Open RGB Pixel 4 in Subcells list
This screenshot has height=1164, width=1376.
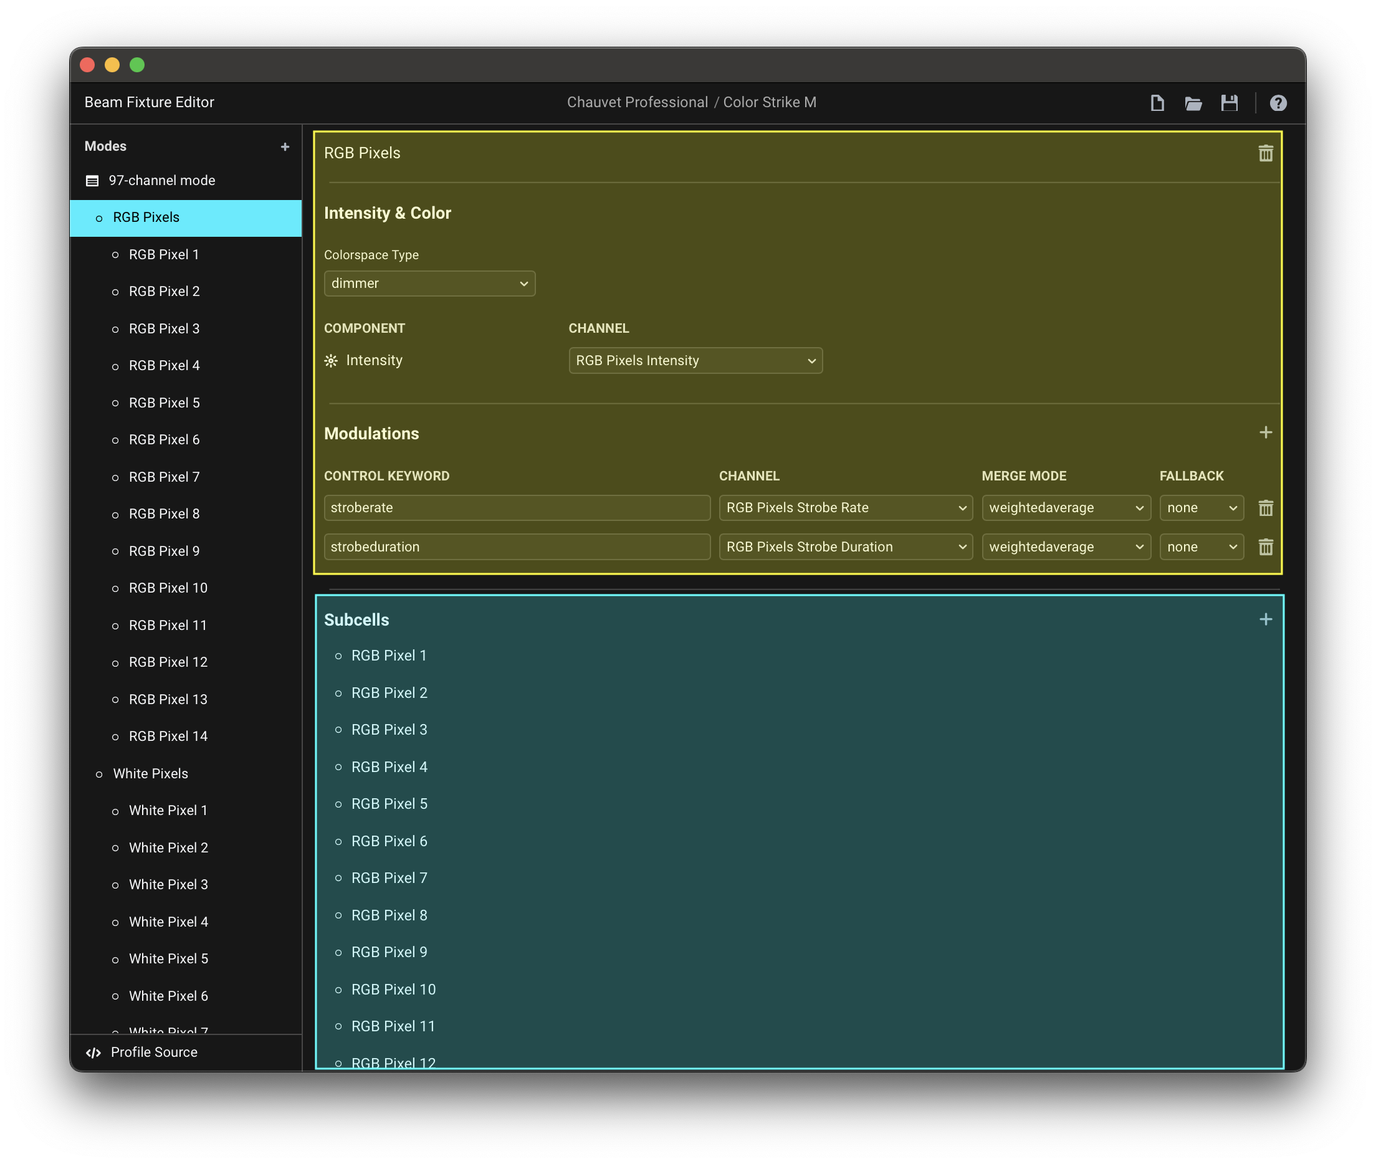pyautogui.click(x=389, y=767)
